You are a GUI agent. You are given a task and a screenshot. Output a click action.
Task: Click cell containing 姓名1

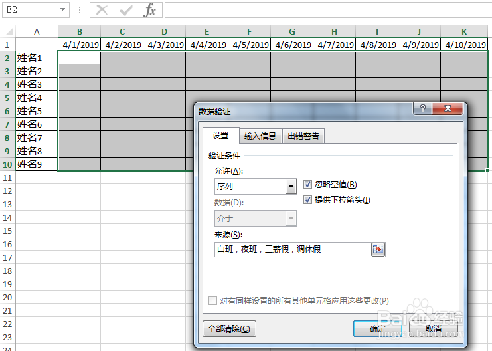click(x=37, y=58)
